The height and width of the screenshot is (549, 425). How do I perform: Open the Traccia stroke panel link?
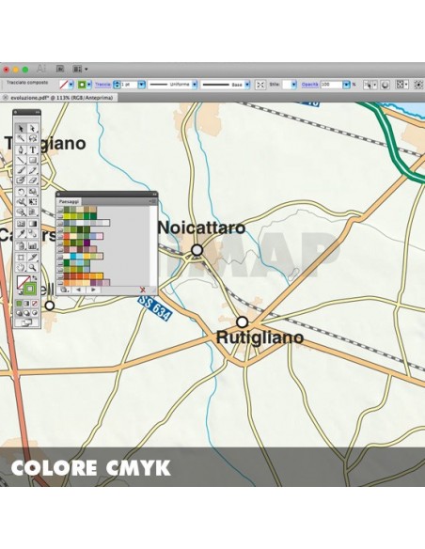102,85
